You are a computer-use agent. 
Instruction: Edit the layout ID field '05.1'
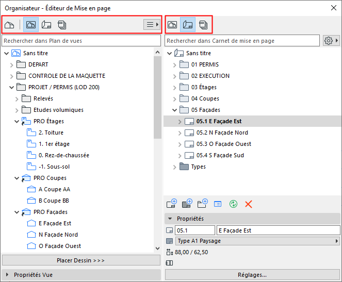(x=195, y=230)
